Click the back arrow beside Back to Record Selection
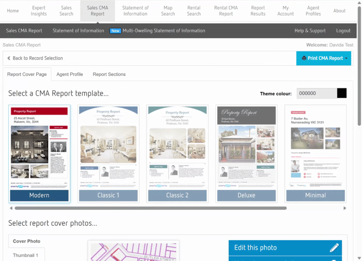The height and width of the screenshot is (261, 362). (9, 58)
